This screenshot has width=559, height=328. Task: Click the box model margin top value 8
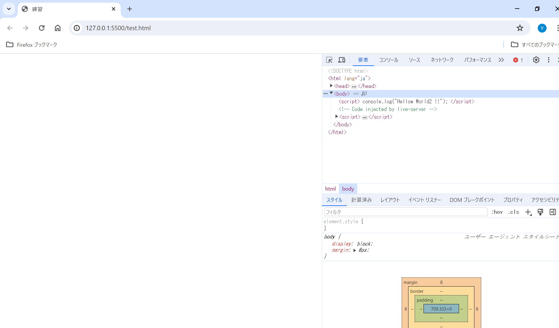click(x=441, y=282)
